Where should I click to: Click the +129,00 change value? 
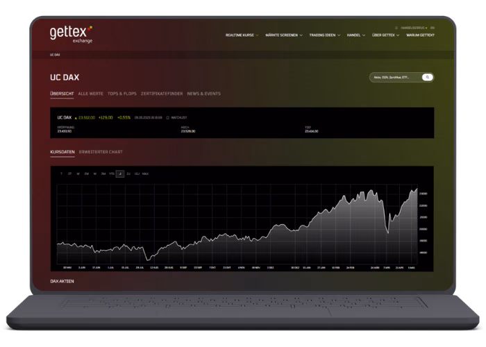106,118
